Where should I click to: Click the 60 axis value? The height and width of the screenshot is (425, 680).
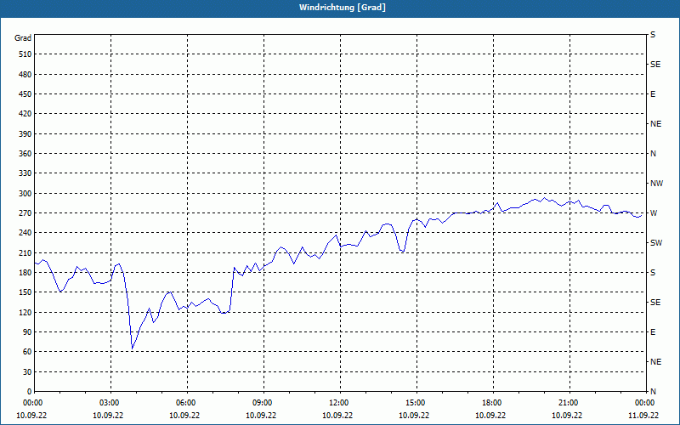pyautogui.click(x=27, y=351)
